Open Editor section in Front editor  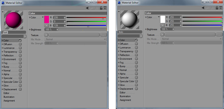(7, 93)
